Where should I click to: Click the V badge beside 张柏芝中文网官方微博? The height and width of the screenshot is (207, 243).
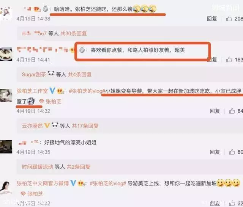point(73,183)
